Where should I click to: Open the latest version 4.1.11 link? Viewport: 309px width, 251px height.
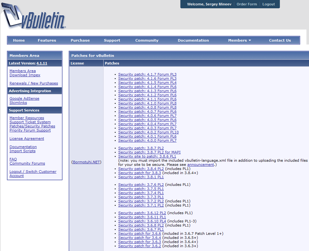[x=42, y=63]
